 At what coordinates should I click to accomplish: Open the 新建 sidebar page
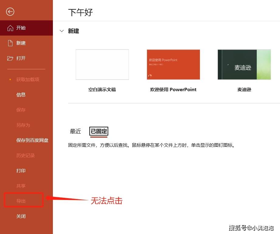pyautogui.click(x=26, y=43)
